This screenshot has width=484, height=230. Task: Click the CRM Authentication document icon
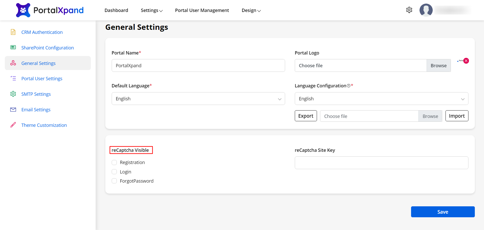[13, 32]
